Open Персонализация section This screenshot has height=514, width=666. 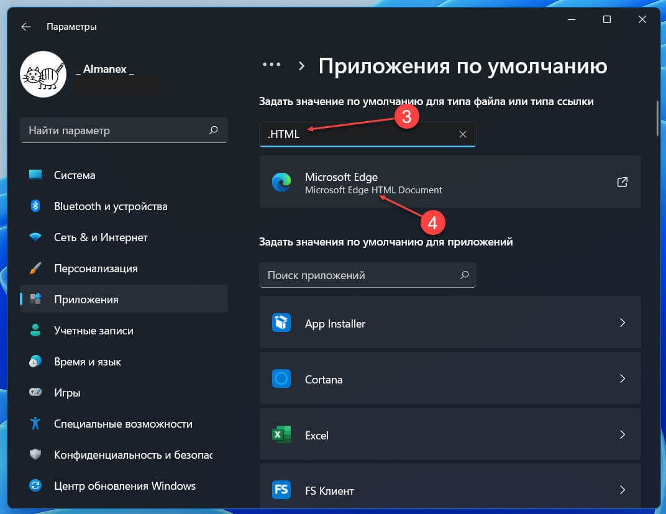124,268
